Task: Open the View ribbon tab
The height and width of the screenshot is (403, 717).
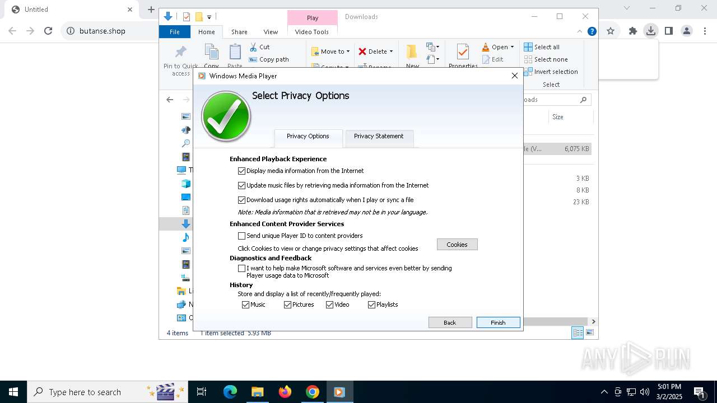Action: click(271, 32)
